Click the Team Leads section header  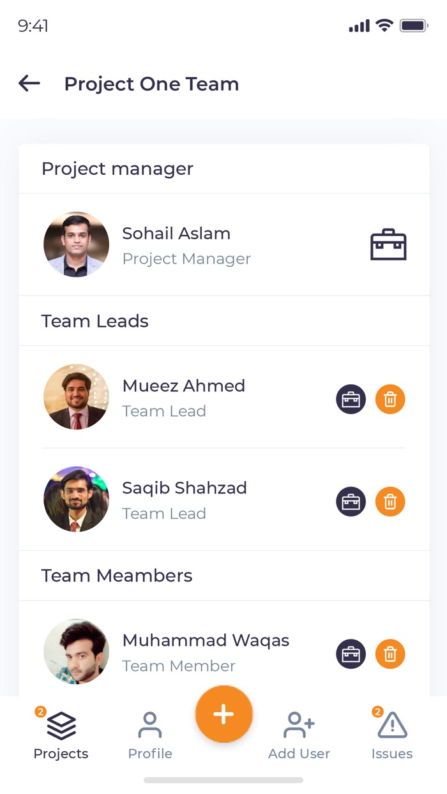point(95,321)
